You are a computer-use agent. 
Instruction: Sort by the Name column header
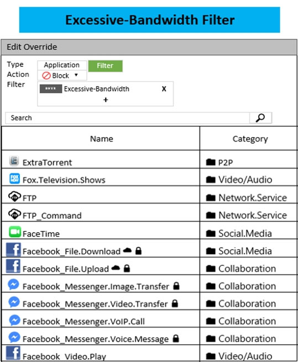coord(101,139)
